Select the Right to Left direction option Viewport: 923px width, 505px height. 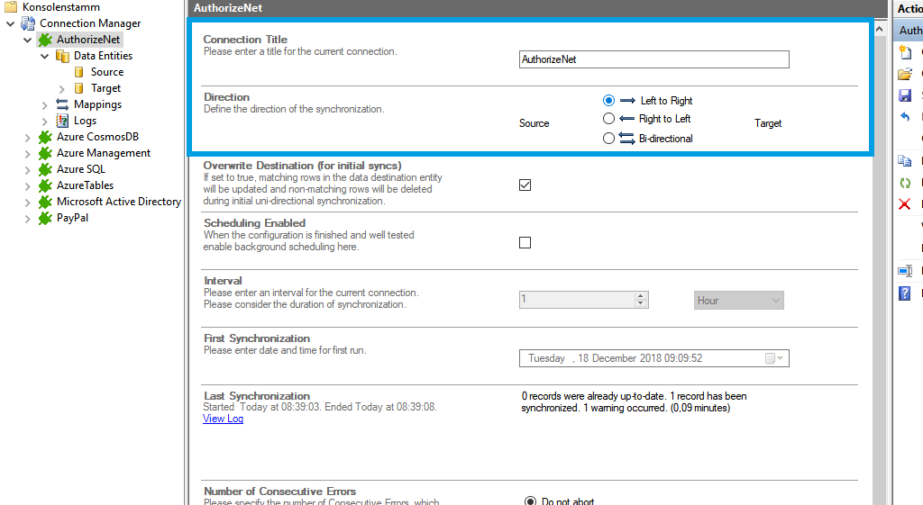click(609, 119)
